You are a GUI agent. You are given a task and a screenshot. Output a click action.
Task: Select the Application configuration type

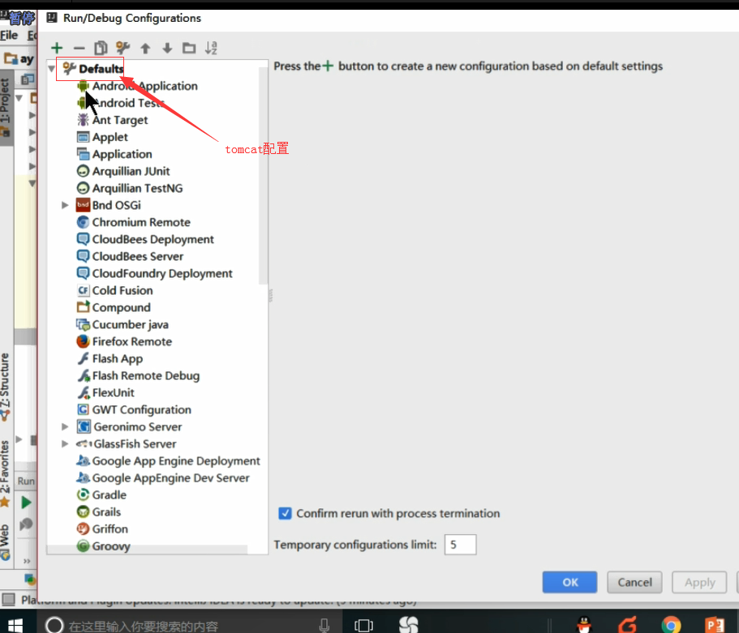pyautogui.click(x=122, y=154)
